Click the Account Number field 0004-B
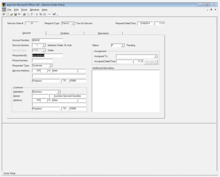220x177 pixels. (47, 40)
